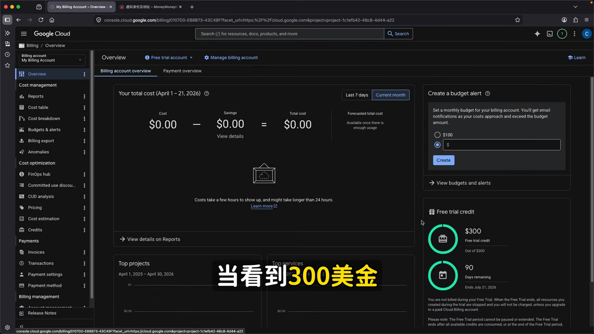This screenshot has width=594, height=334.
Task: Reload the page in the browser toolbar
Action: (x=41, y=20)
